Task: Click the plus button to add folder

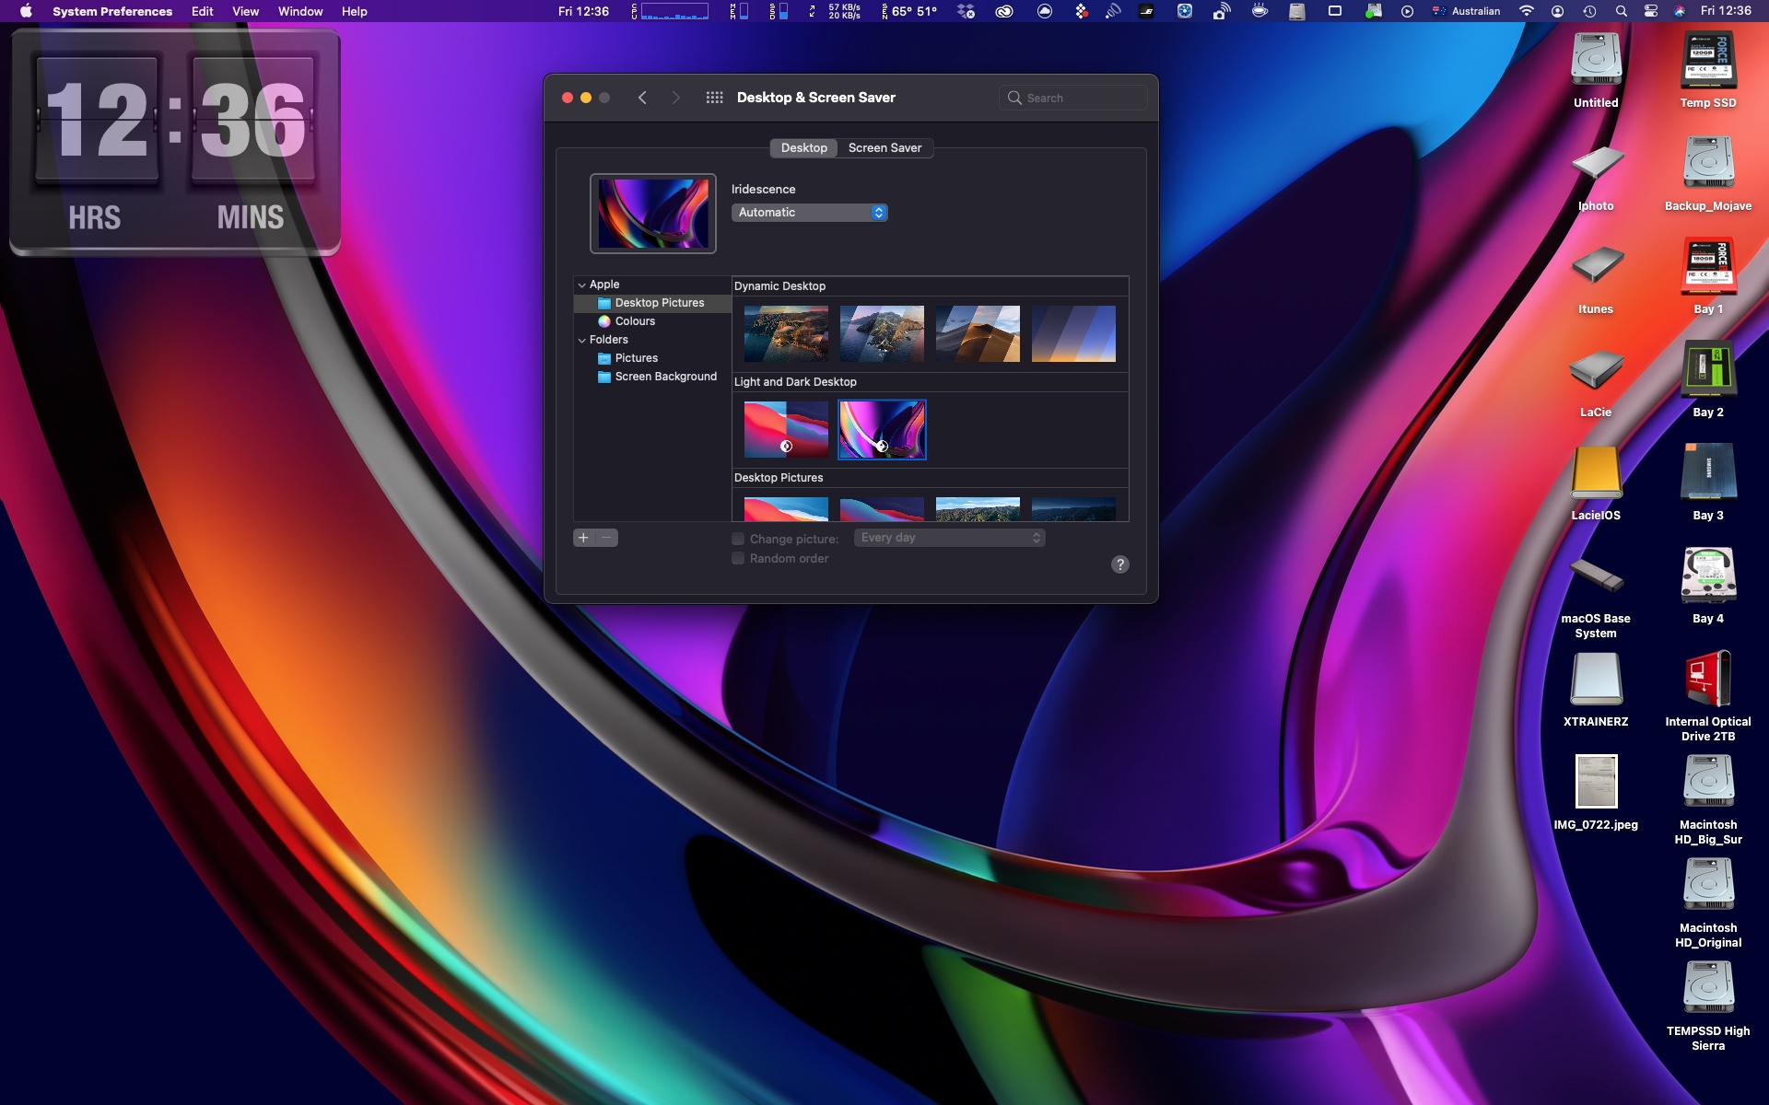Action: (x=583, y=538)
